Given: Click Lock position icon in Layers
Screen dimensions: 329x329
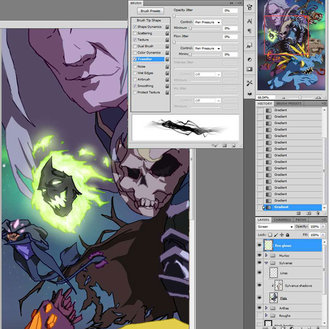Looking at the screenshot, I should (x=282, y=235).
